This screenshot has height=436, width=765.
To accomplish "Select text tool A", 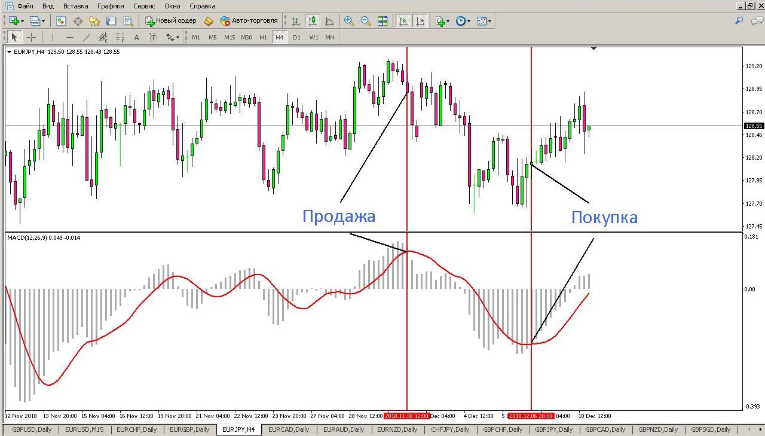I will pos(137,37).
